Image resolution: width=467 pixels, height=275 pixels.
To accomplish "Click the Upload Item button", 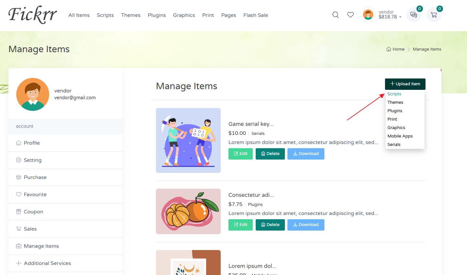I will pyautogui.click(x=405, y=84).
